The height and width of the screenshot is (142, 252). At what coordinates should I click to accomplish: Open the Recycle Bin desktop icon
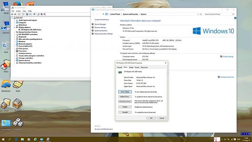[6, 47]
